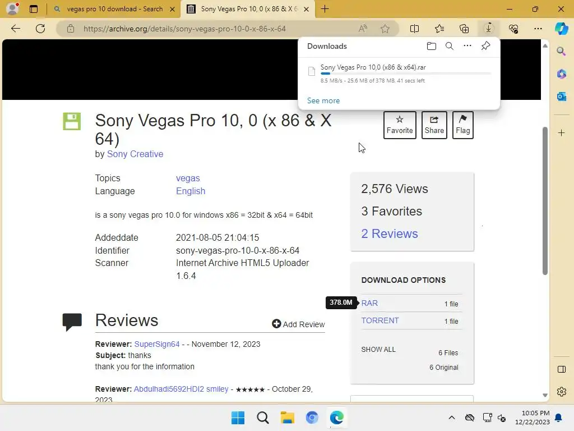Open the tab actions menu icon

point(33,9)
